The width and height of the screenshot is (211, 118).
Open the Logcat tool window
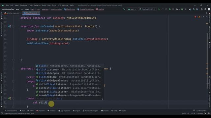[76, 111]
